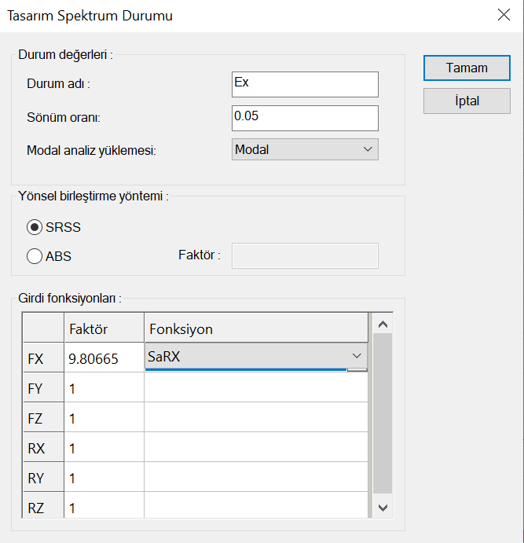
Task: Click the İptal button
Action: [467, 101]
